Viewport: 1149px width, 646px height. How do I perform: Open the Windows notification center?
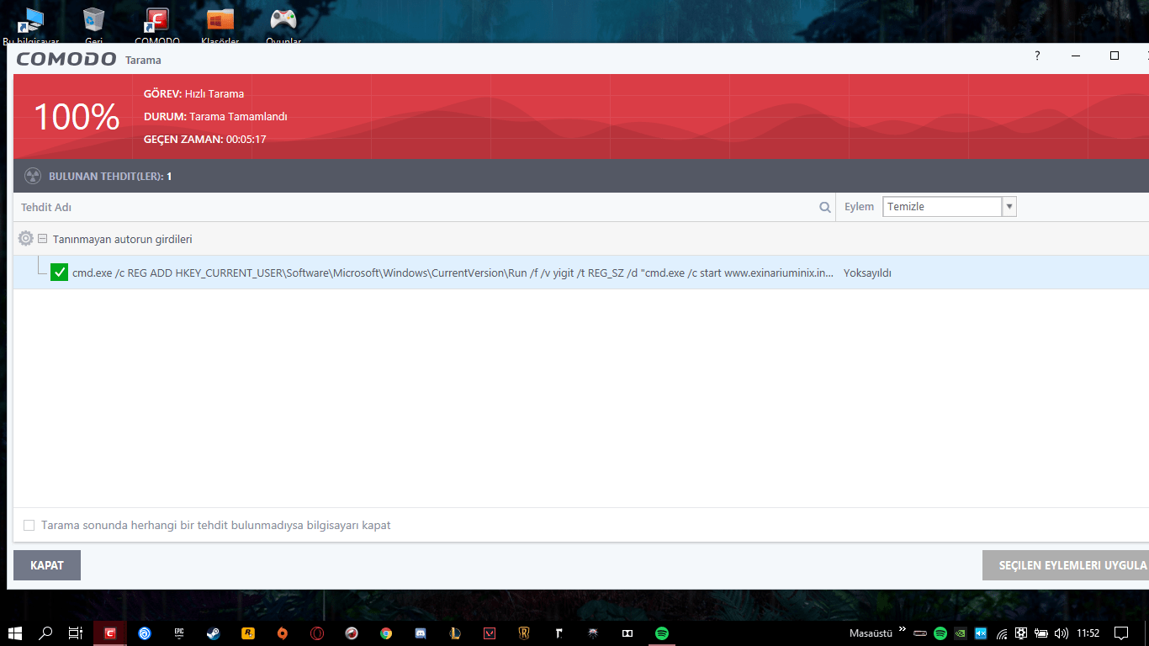pos(1121,633)
